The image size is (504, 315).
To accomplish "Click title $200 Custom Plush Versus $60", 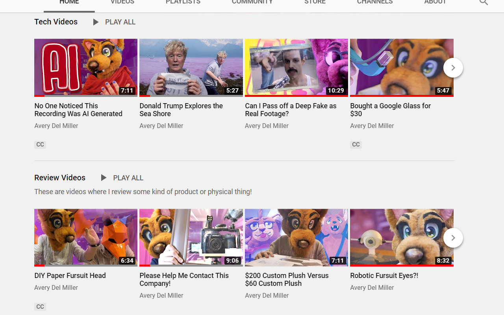I will click(287, 280).
